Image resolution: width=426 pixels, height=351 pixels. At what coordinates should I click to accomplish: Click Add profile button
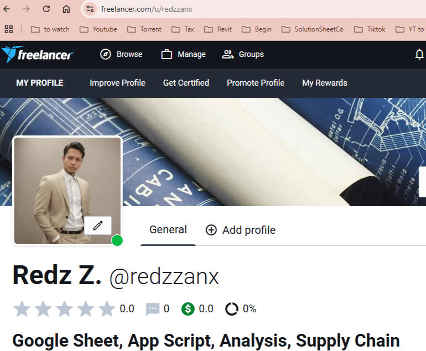(241, 230)
